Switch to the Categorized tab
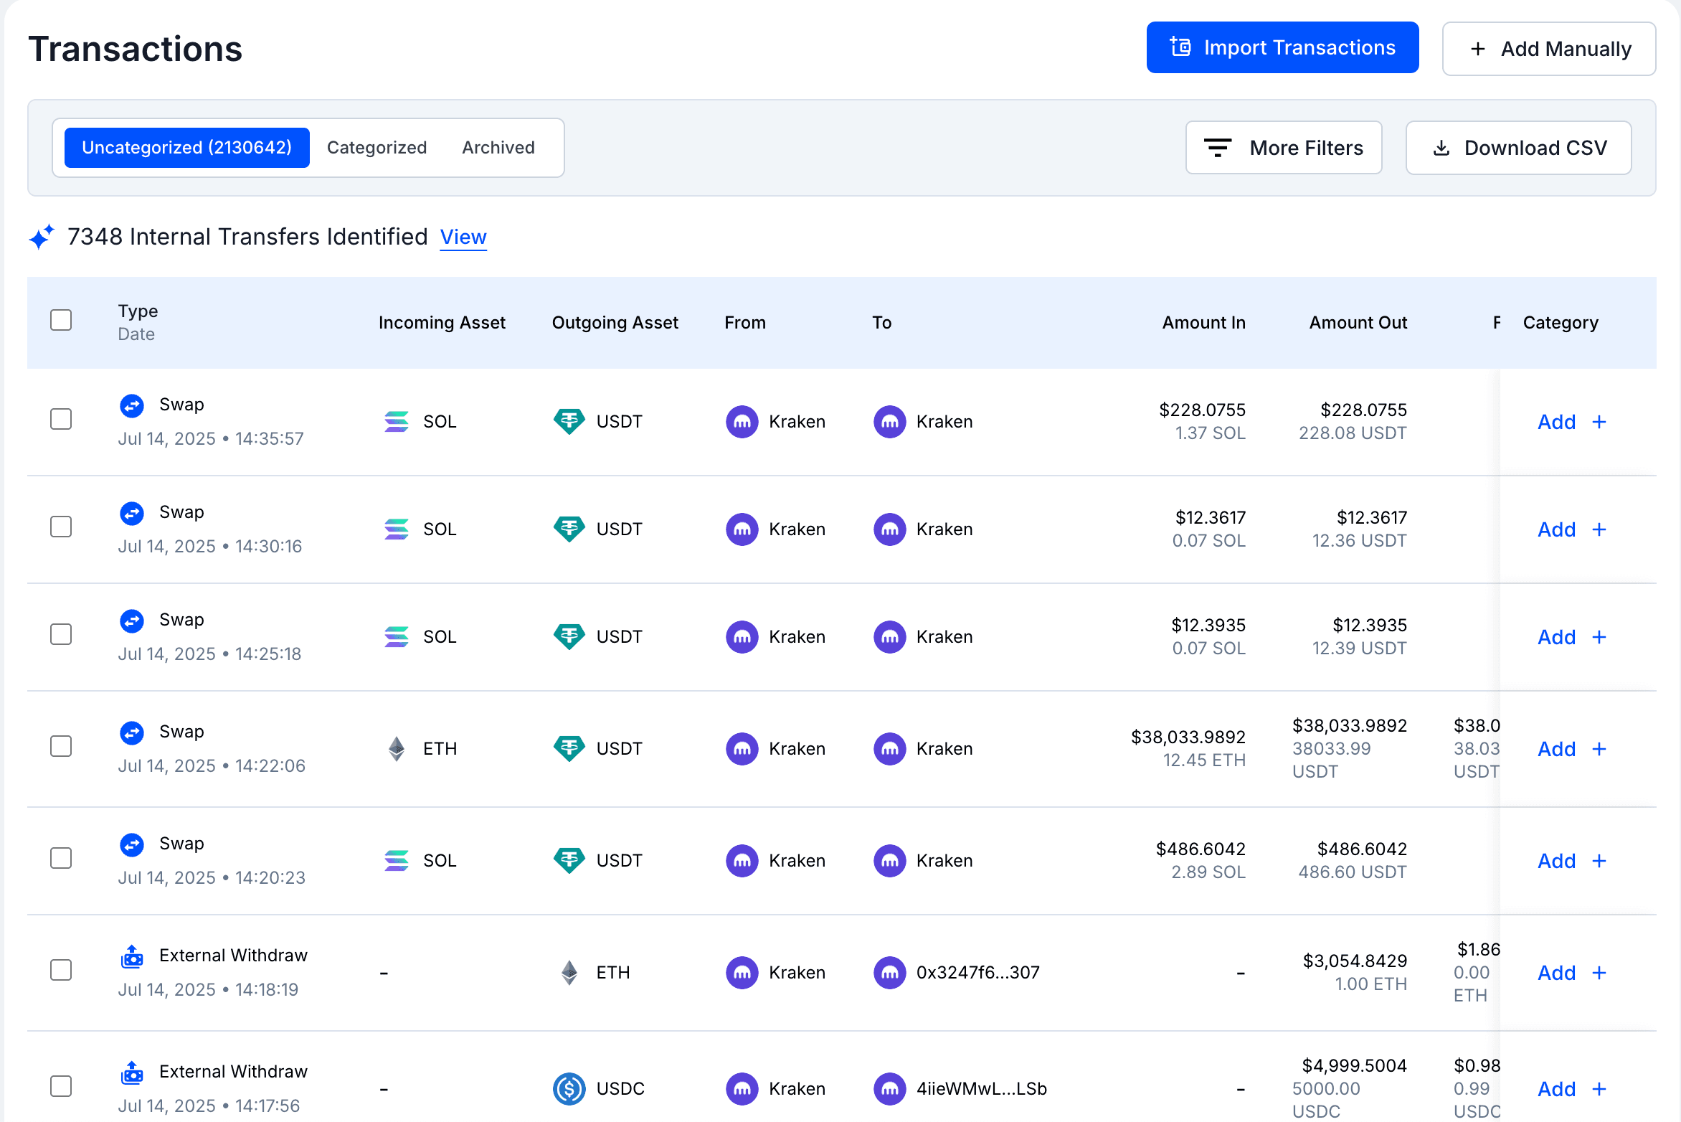This screenshot has height=1122, width=1681. [377, 148]
